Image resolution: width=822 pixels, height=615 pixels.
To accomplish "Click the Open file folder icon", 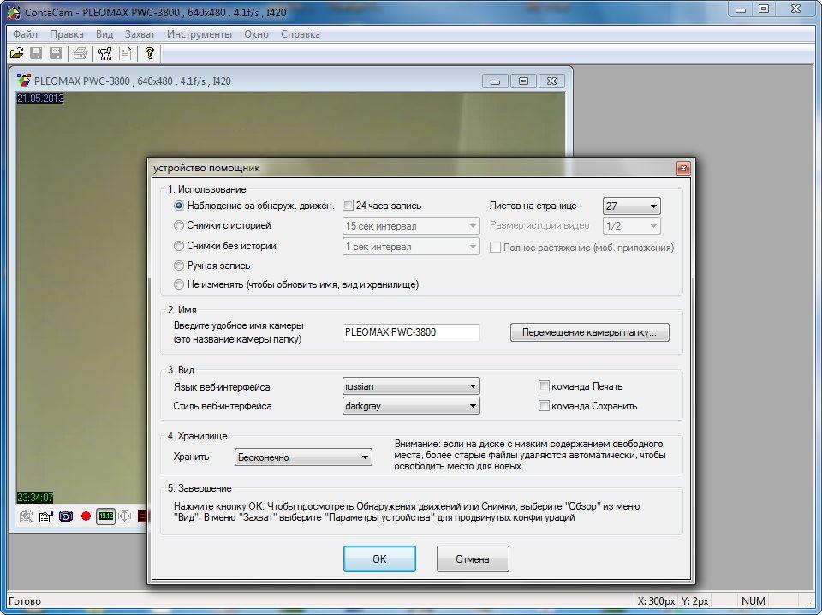I will tap(16, 53).
